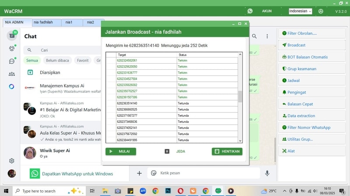350x196 pixels.
Task: Open Aula Kelas Super Ai chat
Action: click(x=61, y=133)
